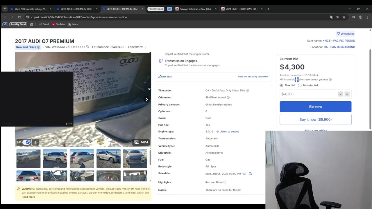372x209 pixels.
Task: Open the Odometer Actual info icon
Action: point(228,98)
